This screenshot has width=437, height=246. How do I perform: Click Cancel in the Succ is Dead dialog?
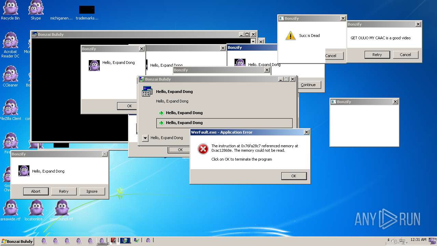click(x=334, y=56)
